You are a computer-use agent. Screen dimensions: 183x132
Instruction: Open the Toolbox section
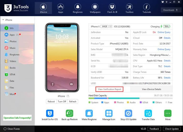[x=129, y=8]
